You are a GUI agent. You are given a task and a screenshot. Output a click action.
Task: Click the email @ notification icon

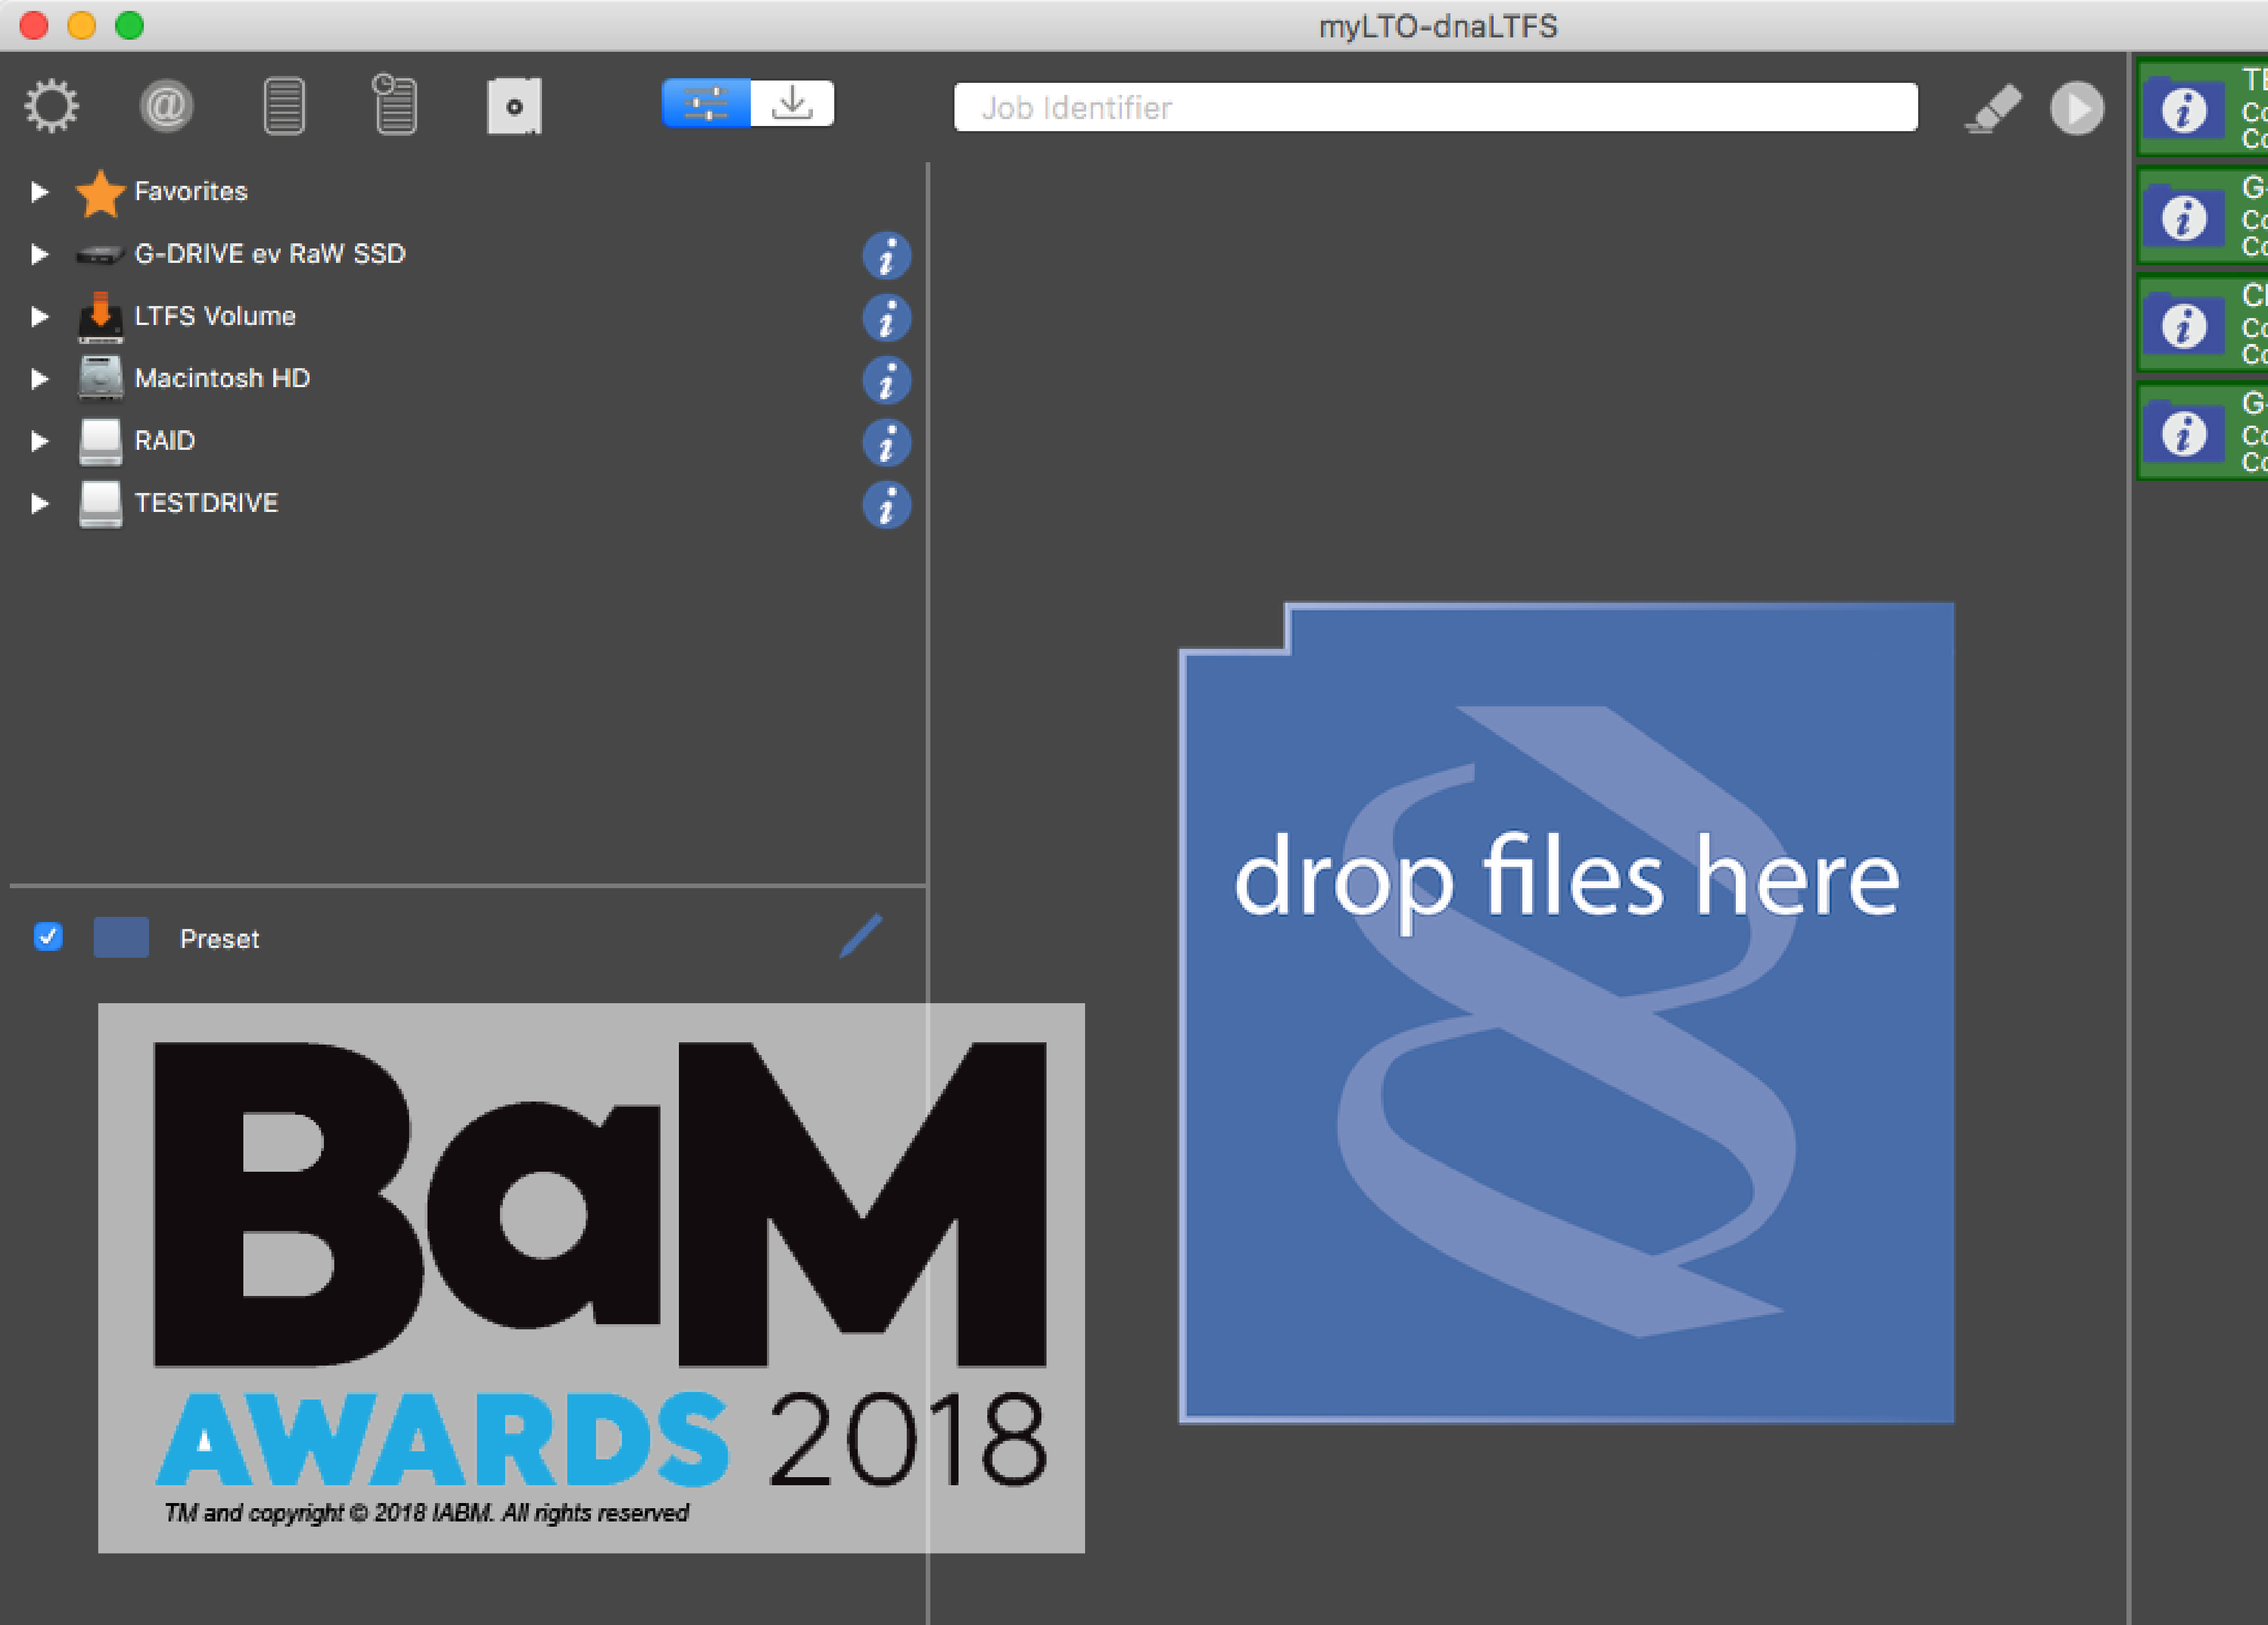(166, 106)
